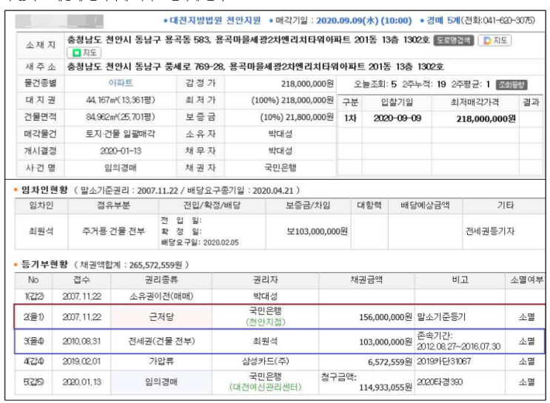
Task: Select the case number 2019카단31067
Action: pos(443,362)
